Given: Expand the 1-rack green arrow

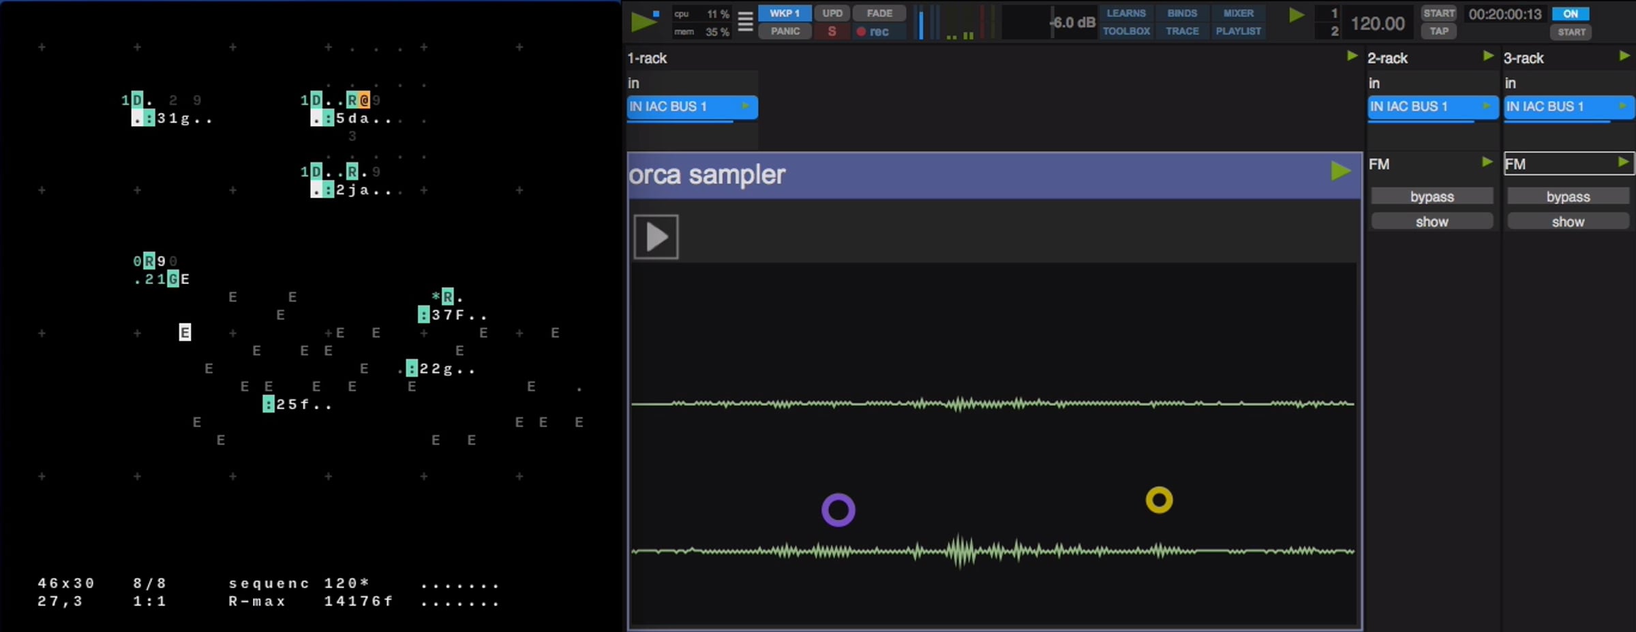Looking at the screenshot, I should (1352, 56).
